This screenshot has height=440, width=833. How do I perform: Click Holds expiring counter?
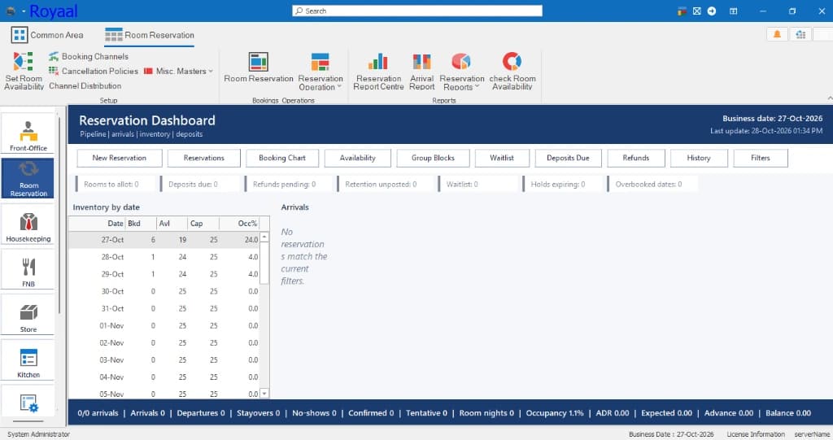pos(563,184)
